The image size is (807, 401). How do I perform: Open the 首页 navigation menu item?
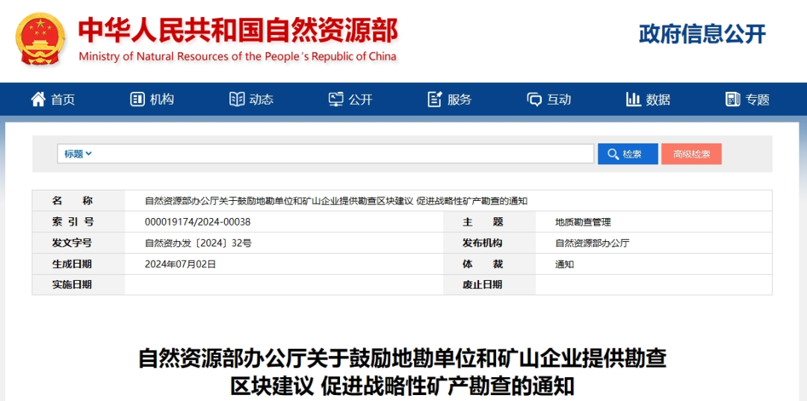coord(63,99)
